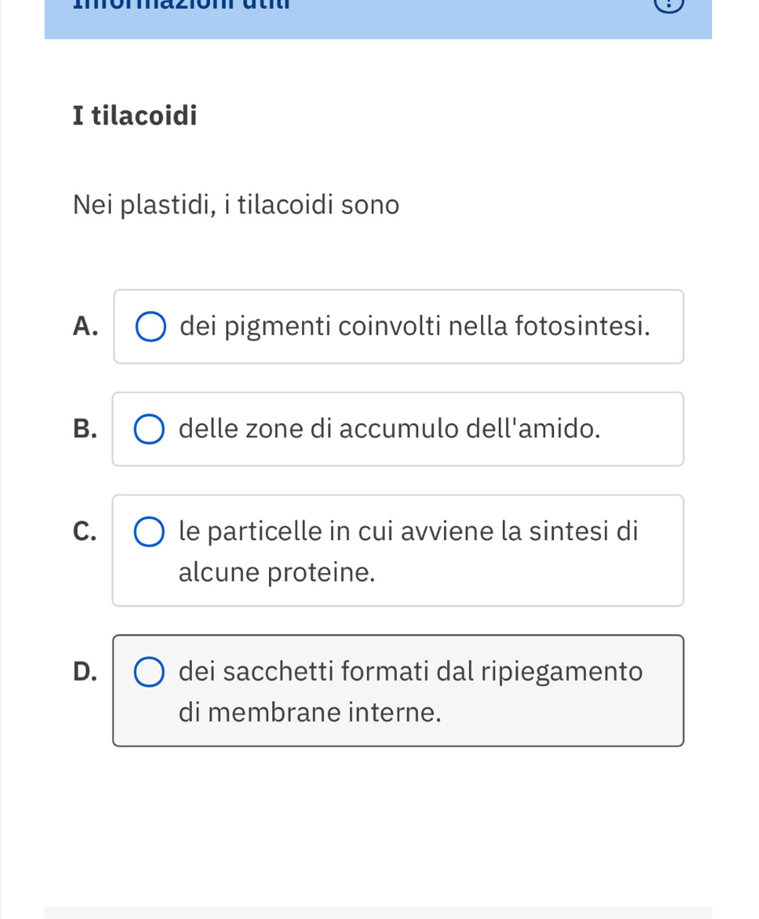Click text "dei sacchetti formati dal ripiegamento"
The height and width of the screenshot is (919, 759).
(411, 672)
